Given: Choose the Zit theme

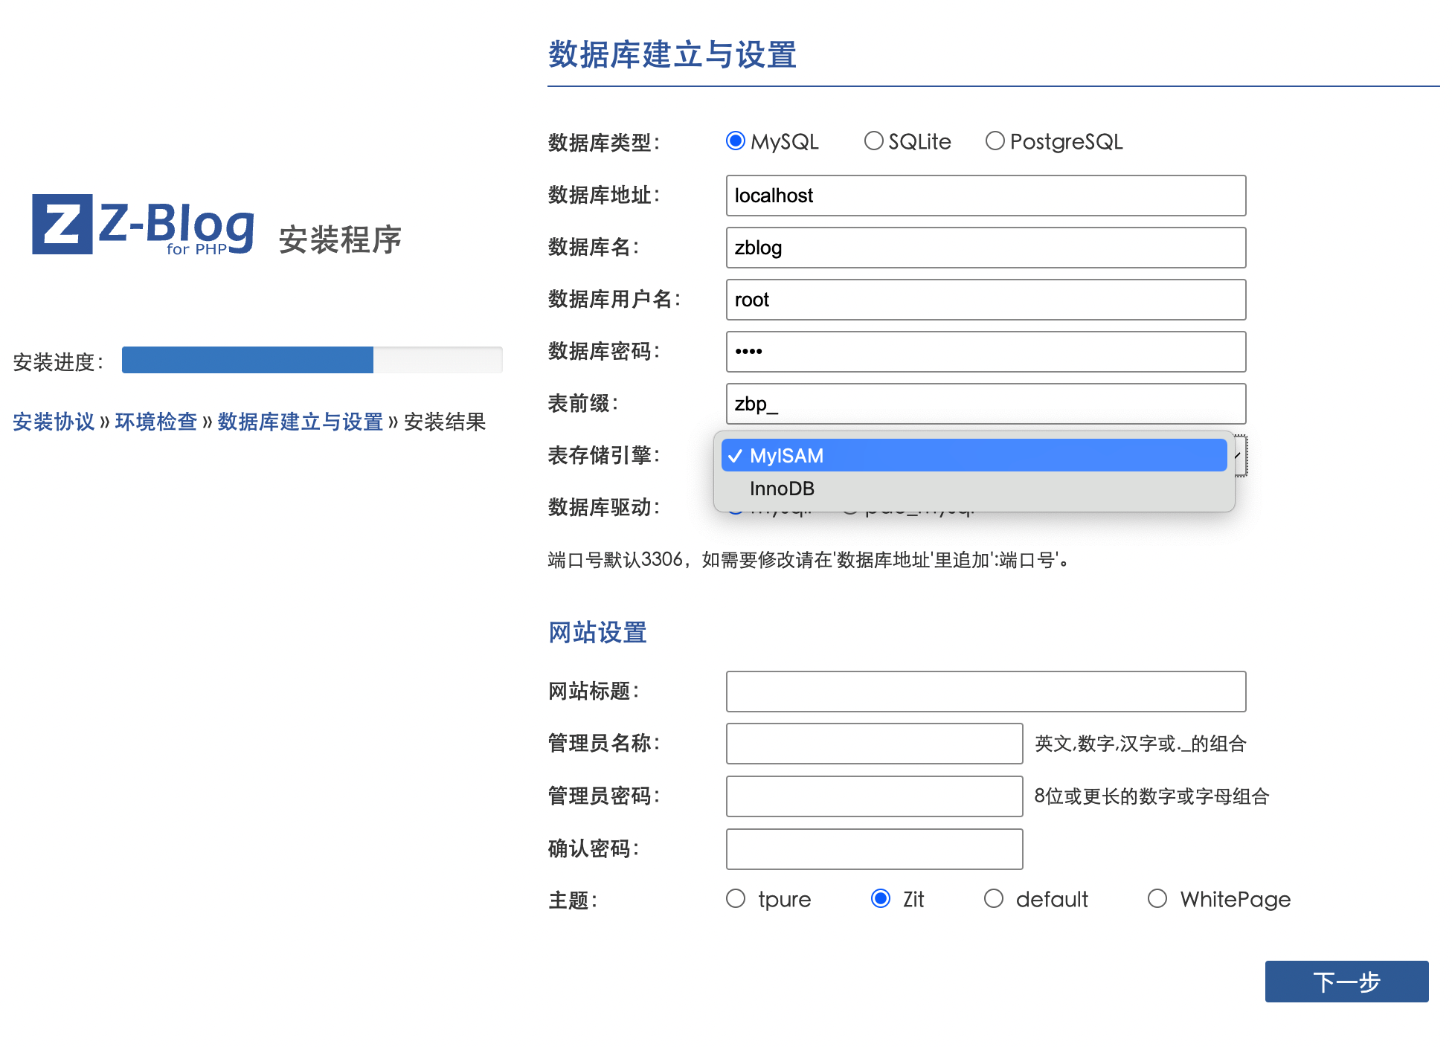Looking at the screenshot, I should point(881,898).
